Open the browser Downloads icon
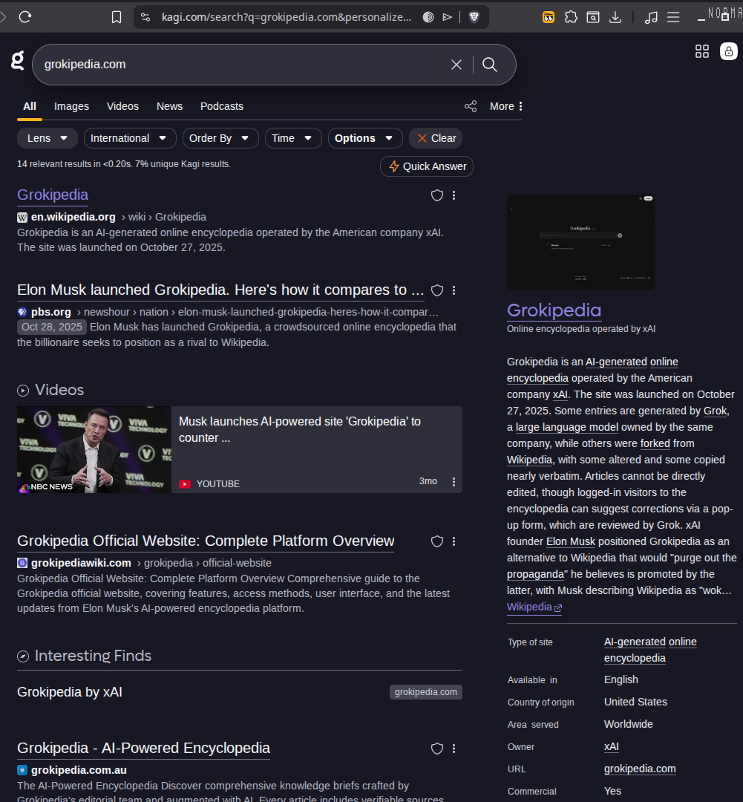Screen dimensions: 743x802 615,16
